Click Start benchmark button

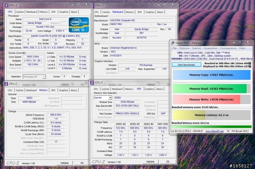tap(186, 65)
